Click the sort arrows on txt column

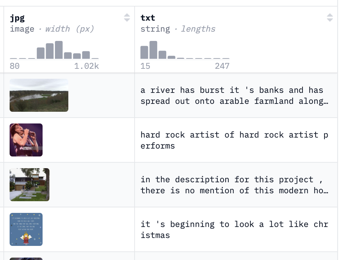coord(330,18)
